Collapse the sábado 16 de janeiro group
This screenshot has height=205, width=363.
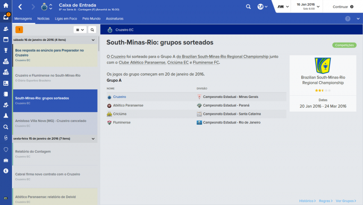click(x=93, y=40)
